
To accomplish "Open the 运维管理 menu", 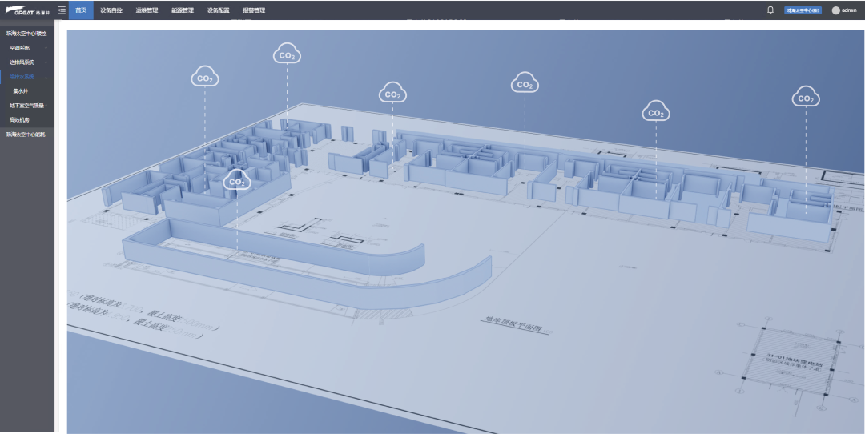I will (147, 10).
